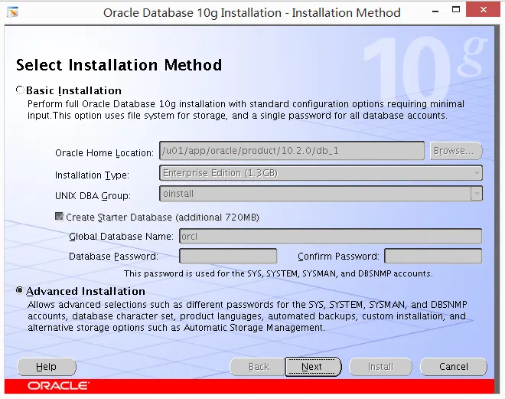Click the Basic Installation description text
The image size is (505, 399).
tap(246, 110)
